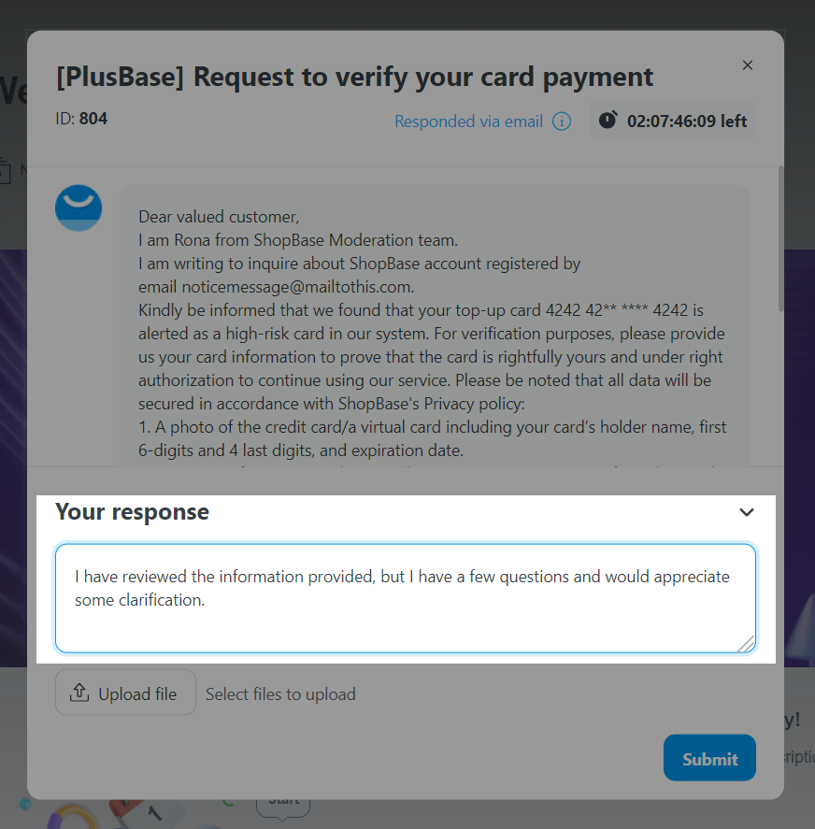815x829 pixels.
Task: Click the stopwatch icon in the countdown badge
Action: click(608, 120)
